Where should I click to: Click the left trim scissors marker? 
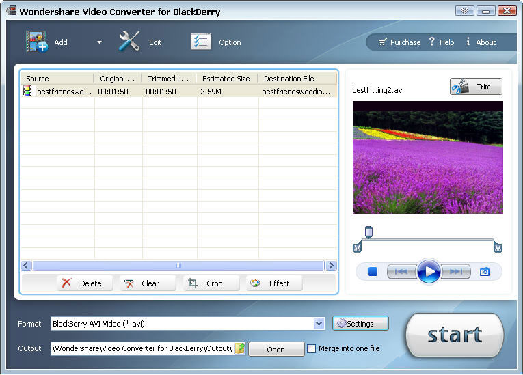357,248
